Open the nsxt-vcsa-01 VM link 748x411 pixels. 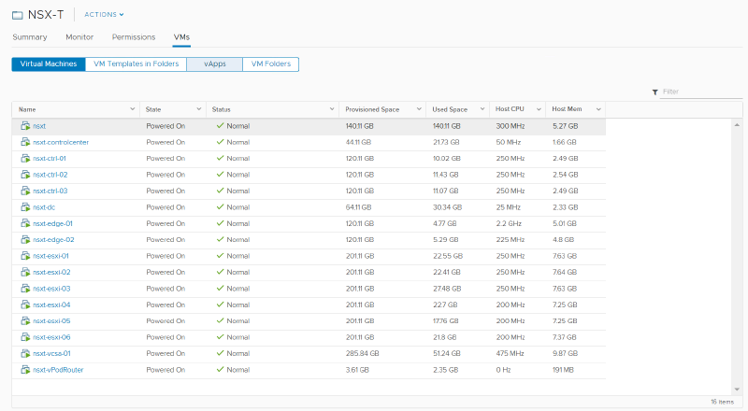pyautogui.click(x=51, y=353)
